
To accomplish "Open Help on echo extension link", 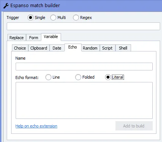I will coord(36,126).
